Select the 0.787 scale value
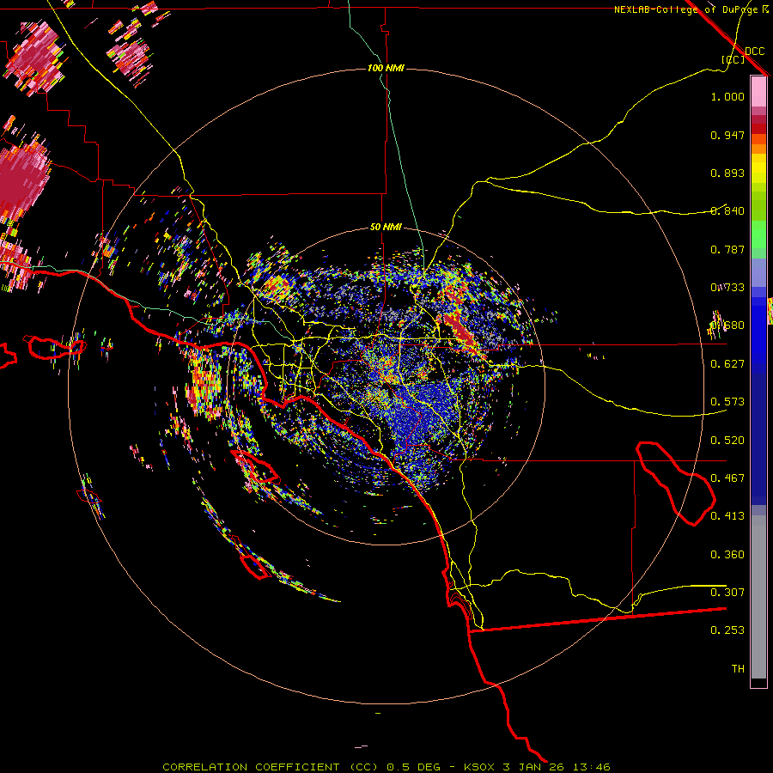The height and width of the screenshot is (773, 773). tap(727, 249)
